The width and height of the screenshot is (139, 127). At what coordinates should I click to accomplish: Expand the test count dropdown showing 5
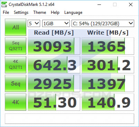click(x=34, y=24)
